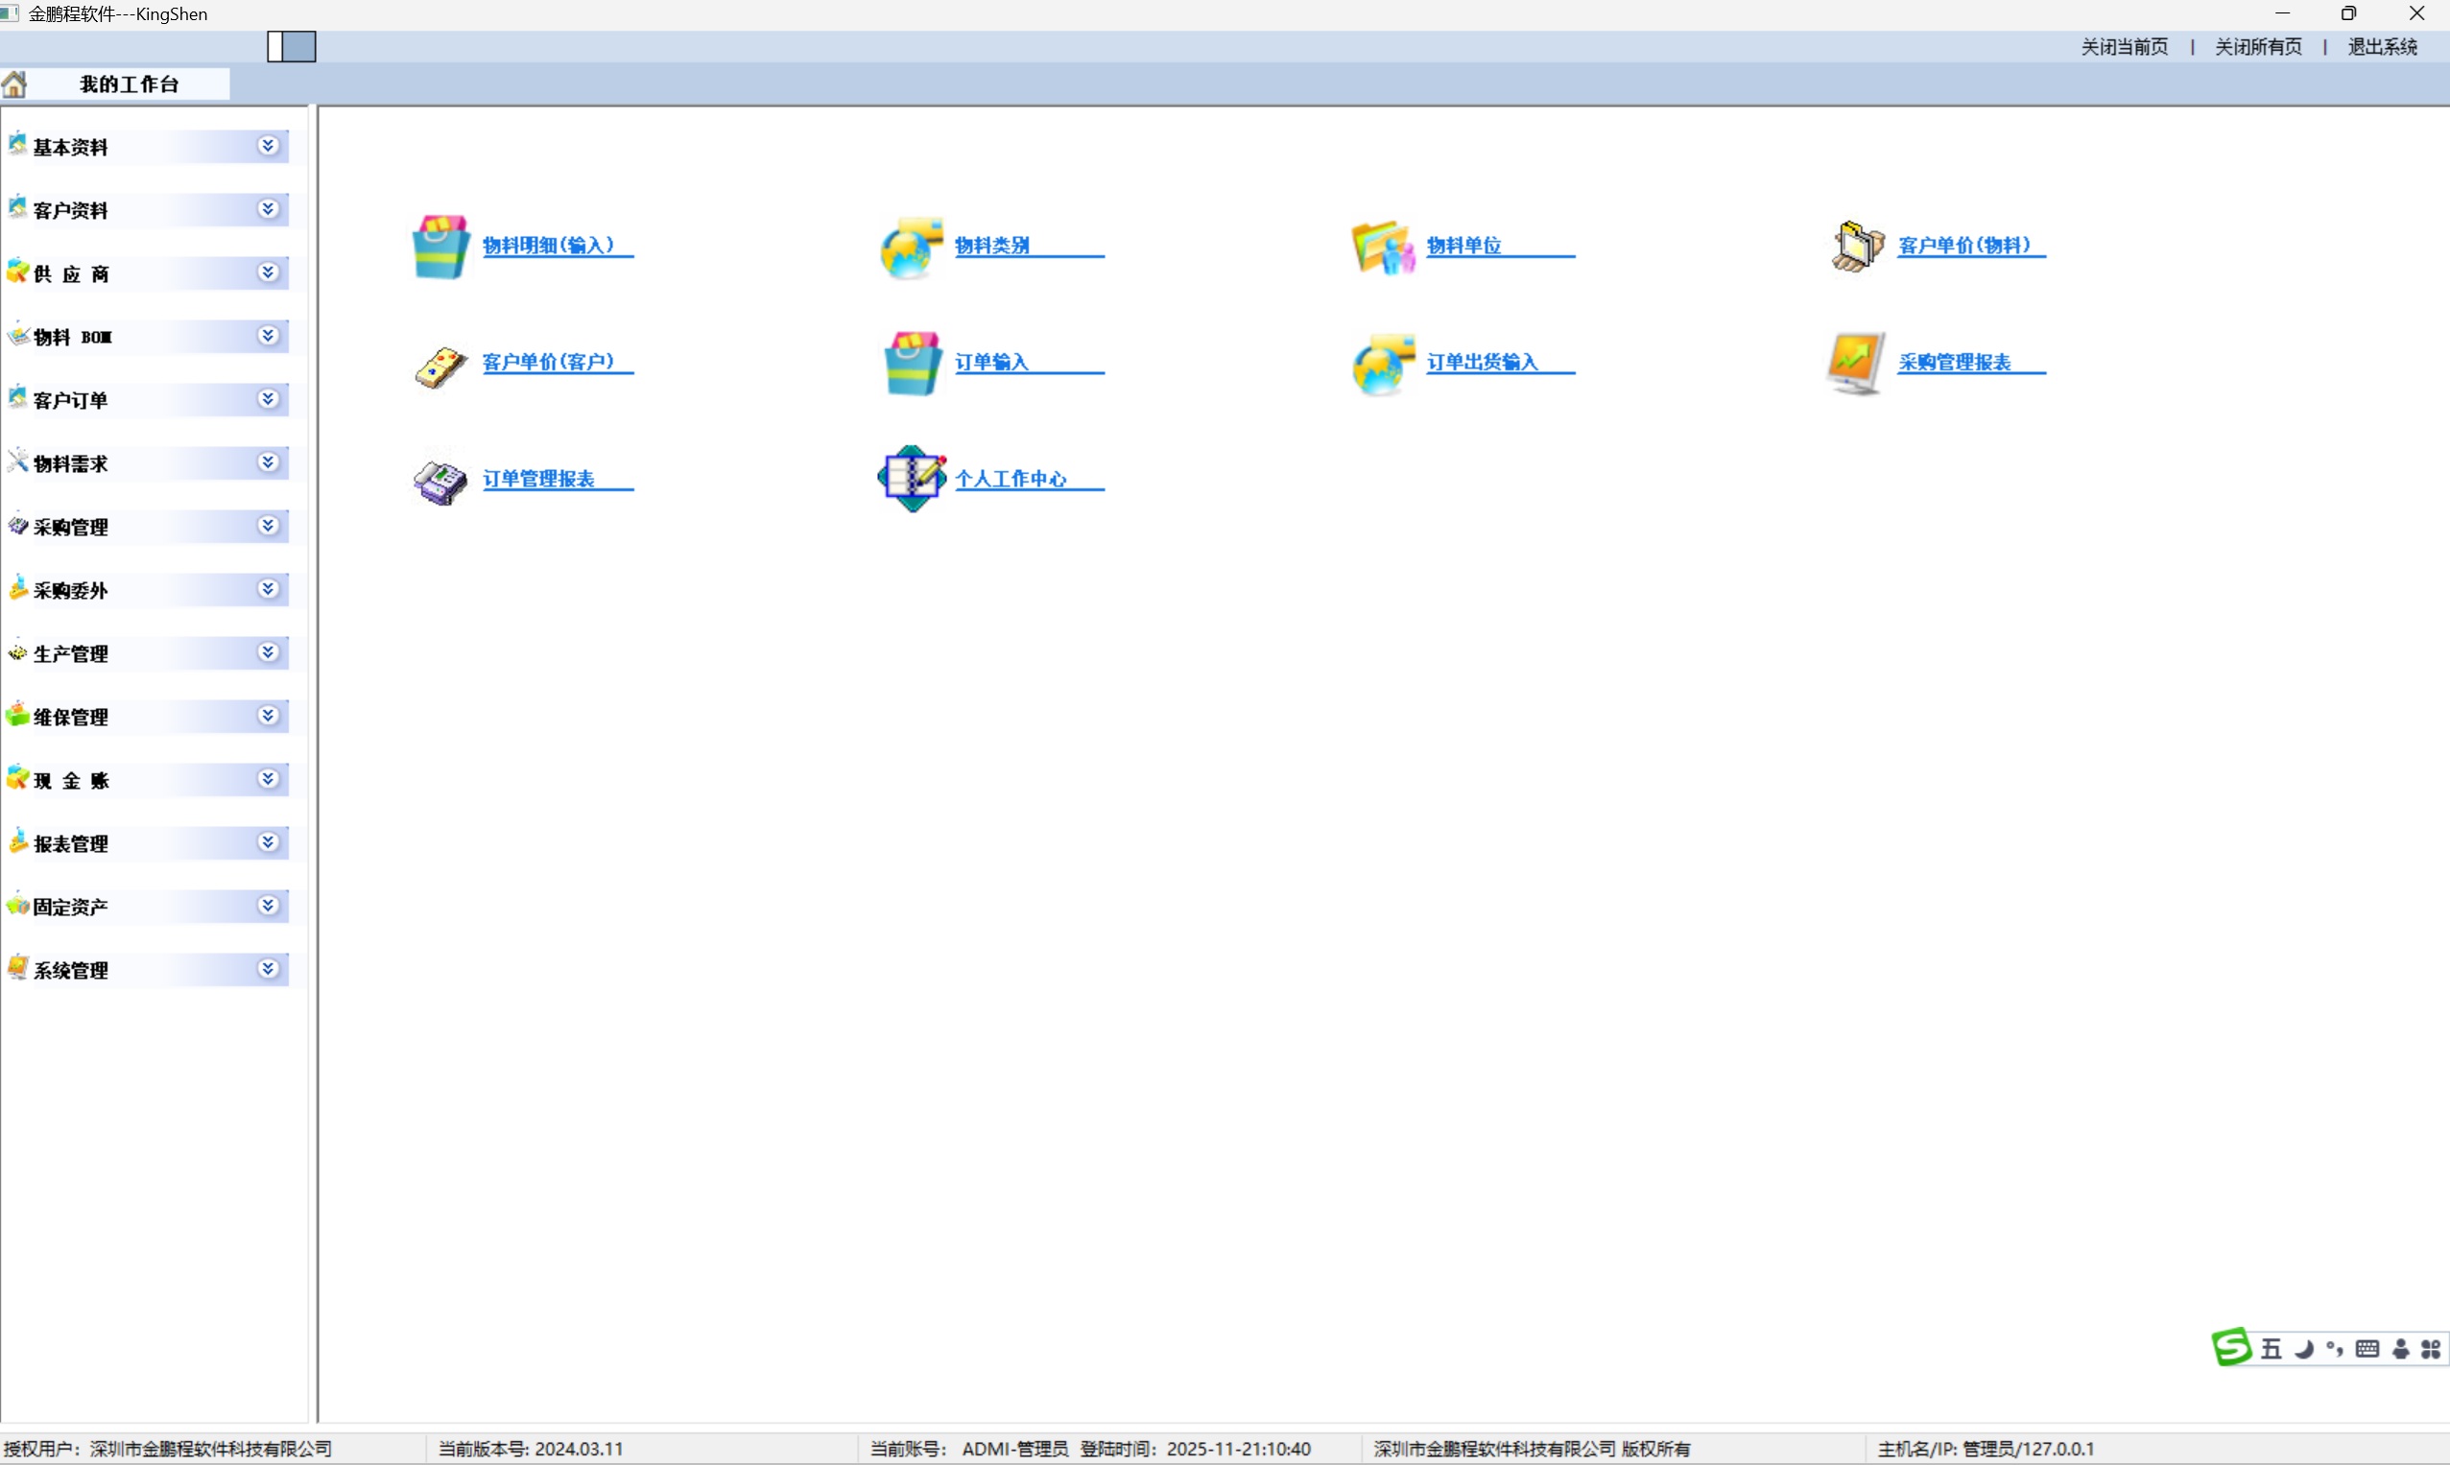Toggle the left half of sidebar switcher
Image resolution: width=2450 pixels, height=1465 pixels.
[275, 46]
